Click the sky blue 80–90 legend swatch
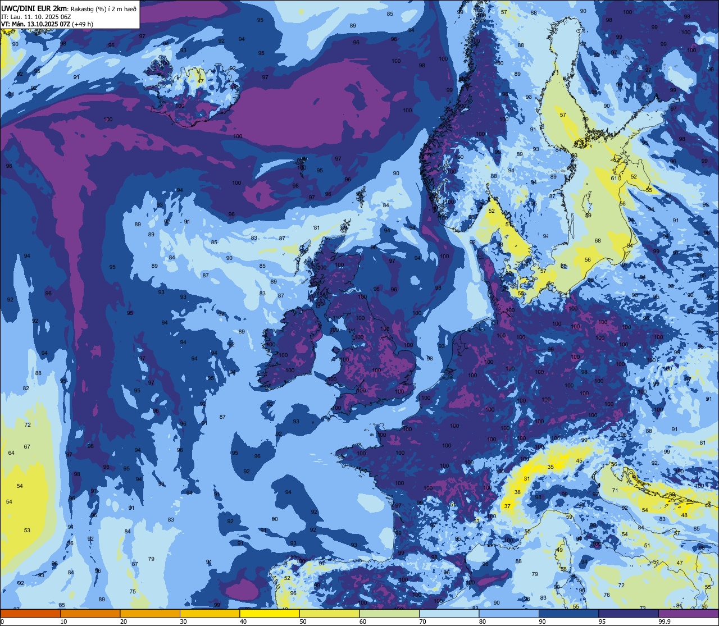This screenshot has height=626, width=719. [509, 614]
